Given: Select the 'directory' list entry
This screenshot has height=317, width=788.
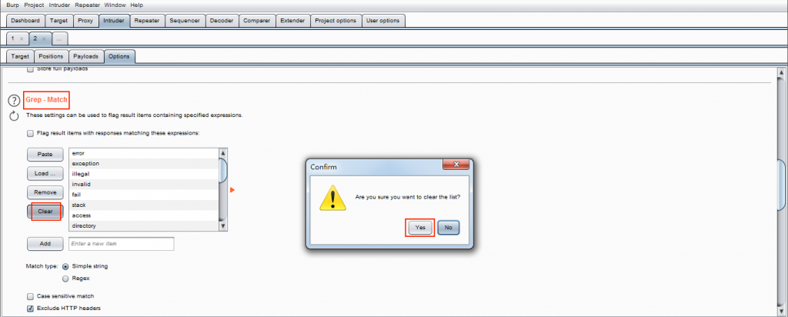Looking at the screenshot, I should 144,226.
